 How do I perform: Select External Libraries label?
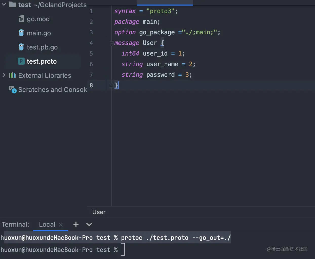coord(45,75)
